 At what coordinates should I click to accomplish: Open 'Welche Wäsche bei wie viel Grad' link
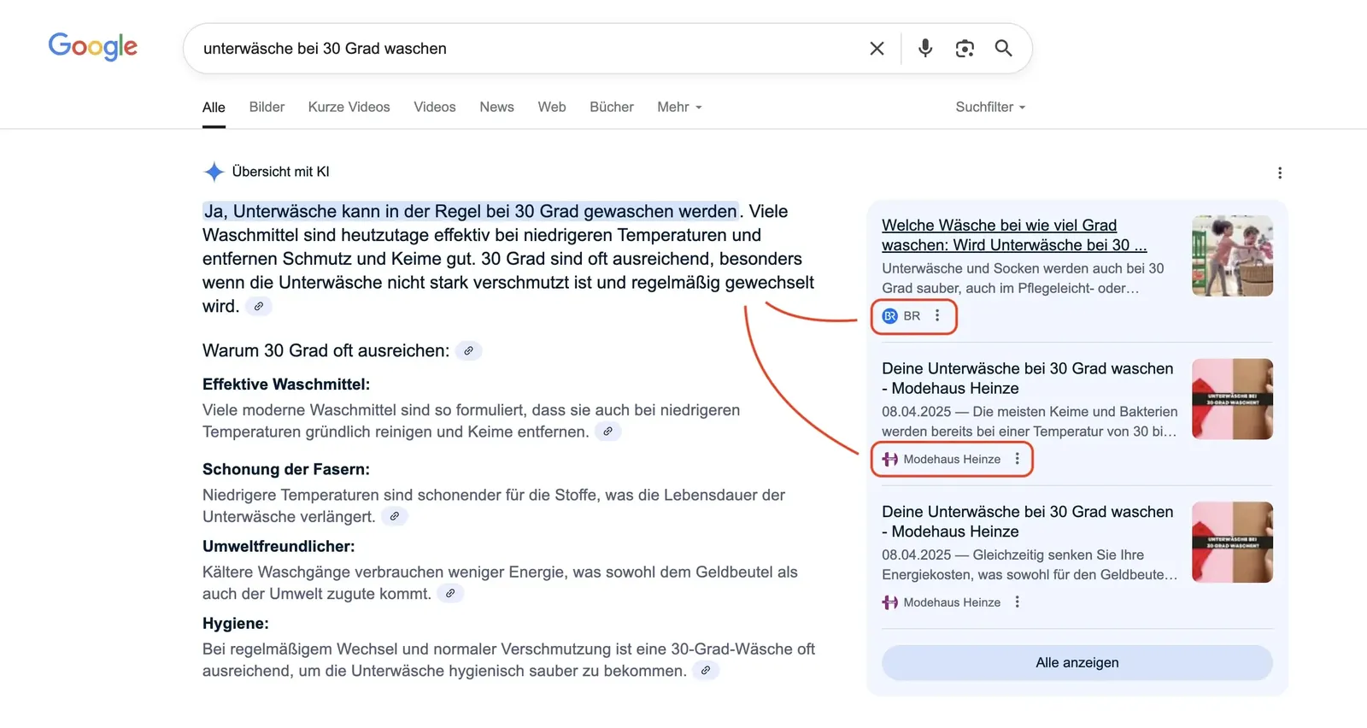pyautogui.click(x=1014, y=235)
